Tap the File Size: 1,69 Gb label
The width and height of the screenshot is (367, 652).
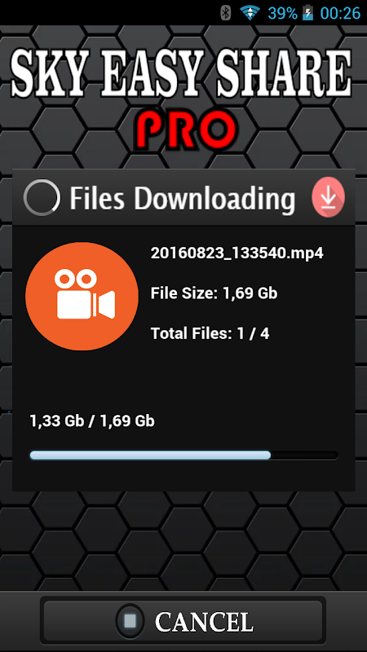point(214,293)
